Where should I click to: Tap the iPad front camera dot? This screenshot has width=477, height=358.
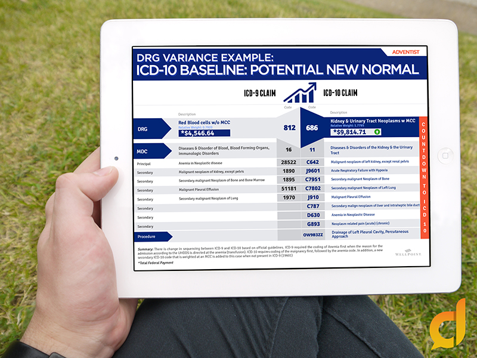coord(116,159)
